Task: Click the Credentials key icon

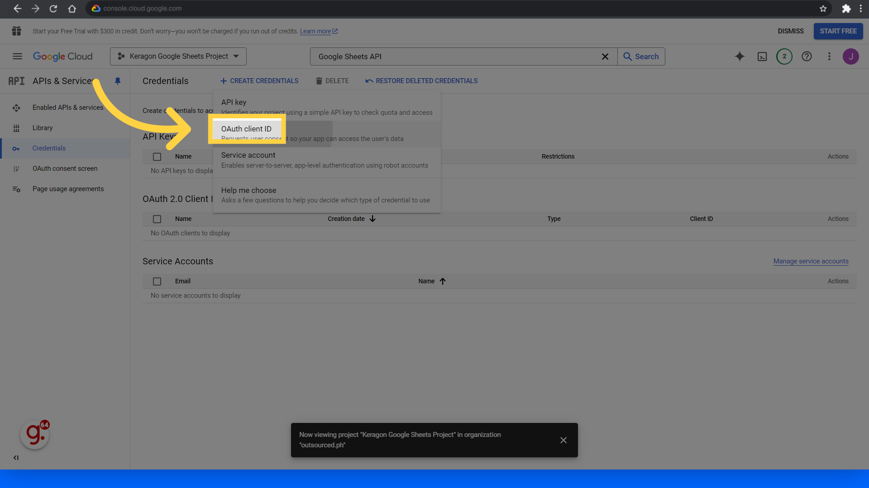Action: [16, 149]
